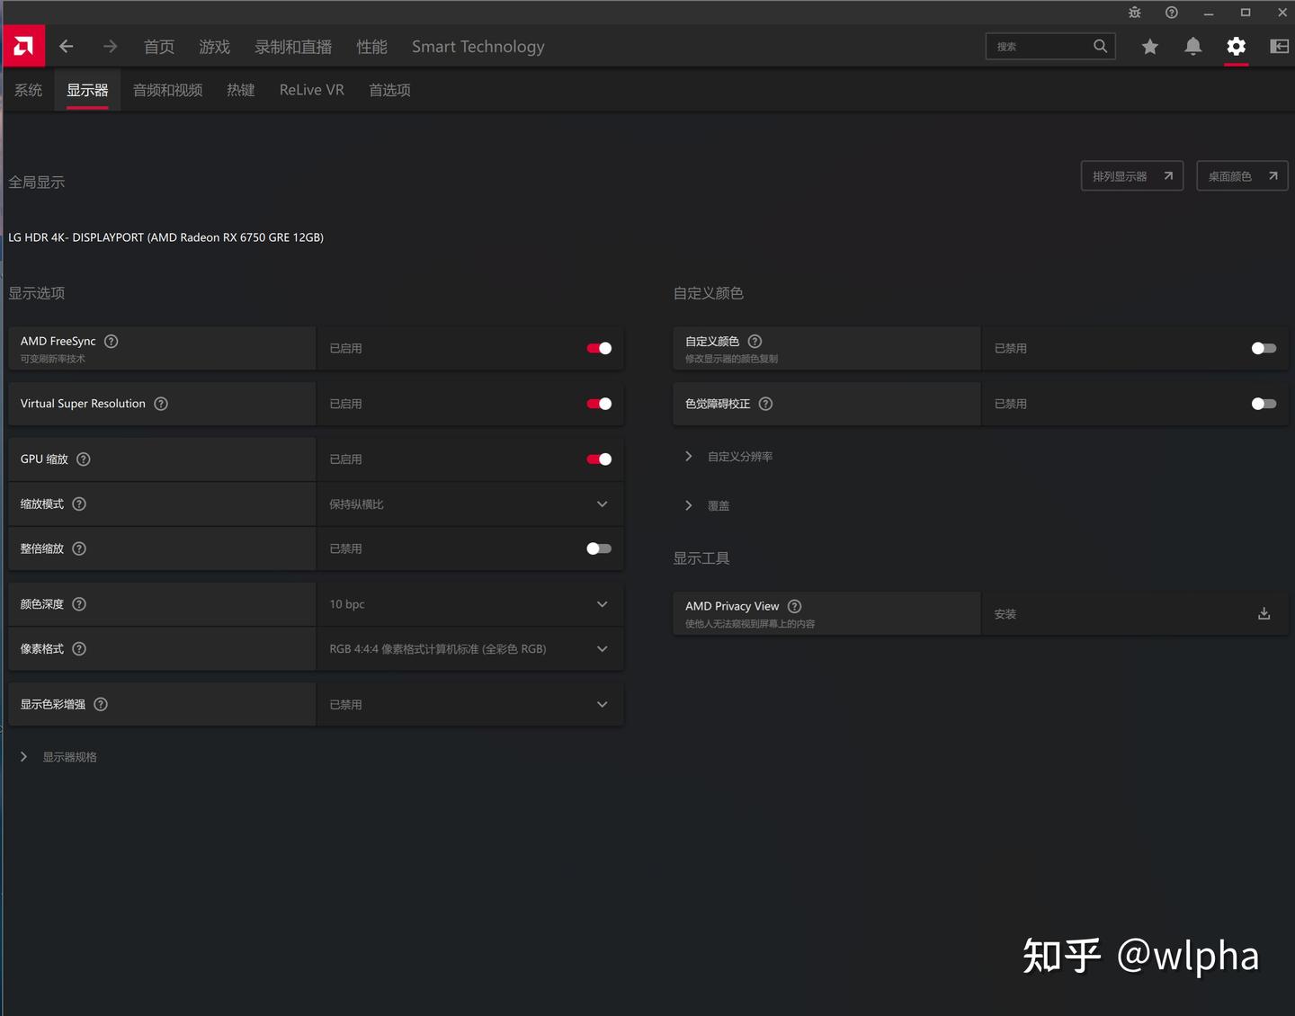The width and height of the screenshot is (1295, 1016).
Task: Open the 像素格式 RGB 4:4:4 dropdown
Action: click(x=469, y=649)
